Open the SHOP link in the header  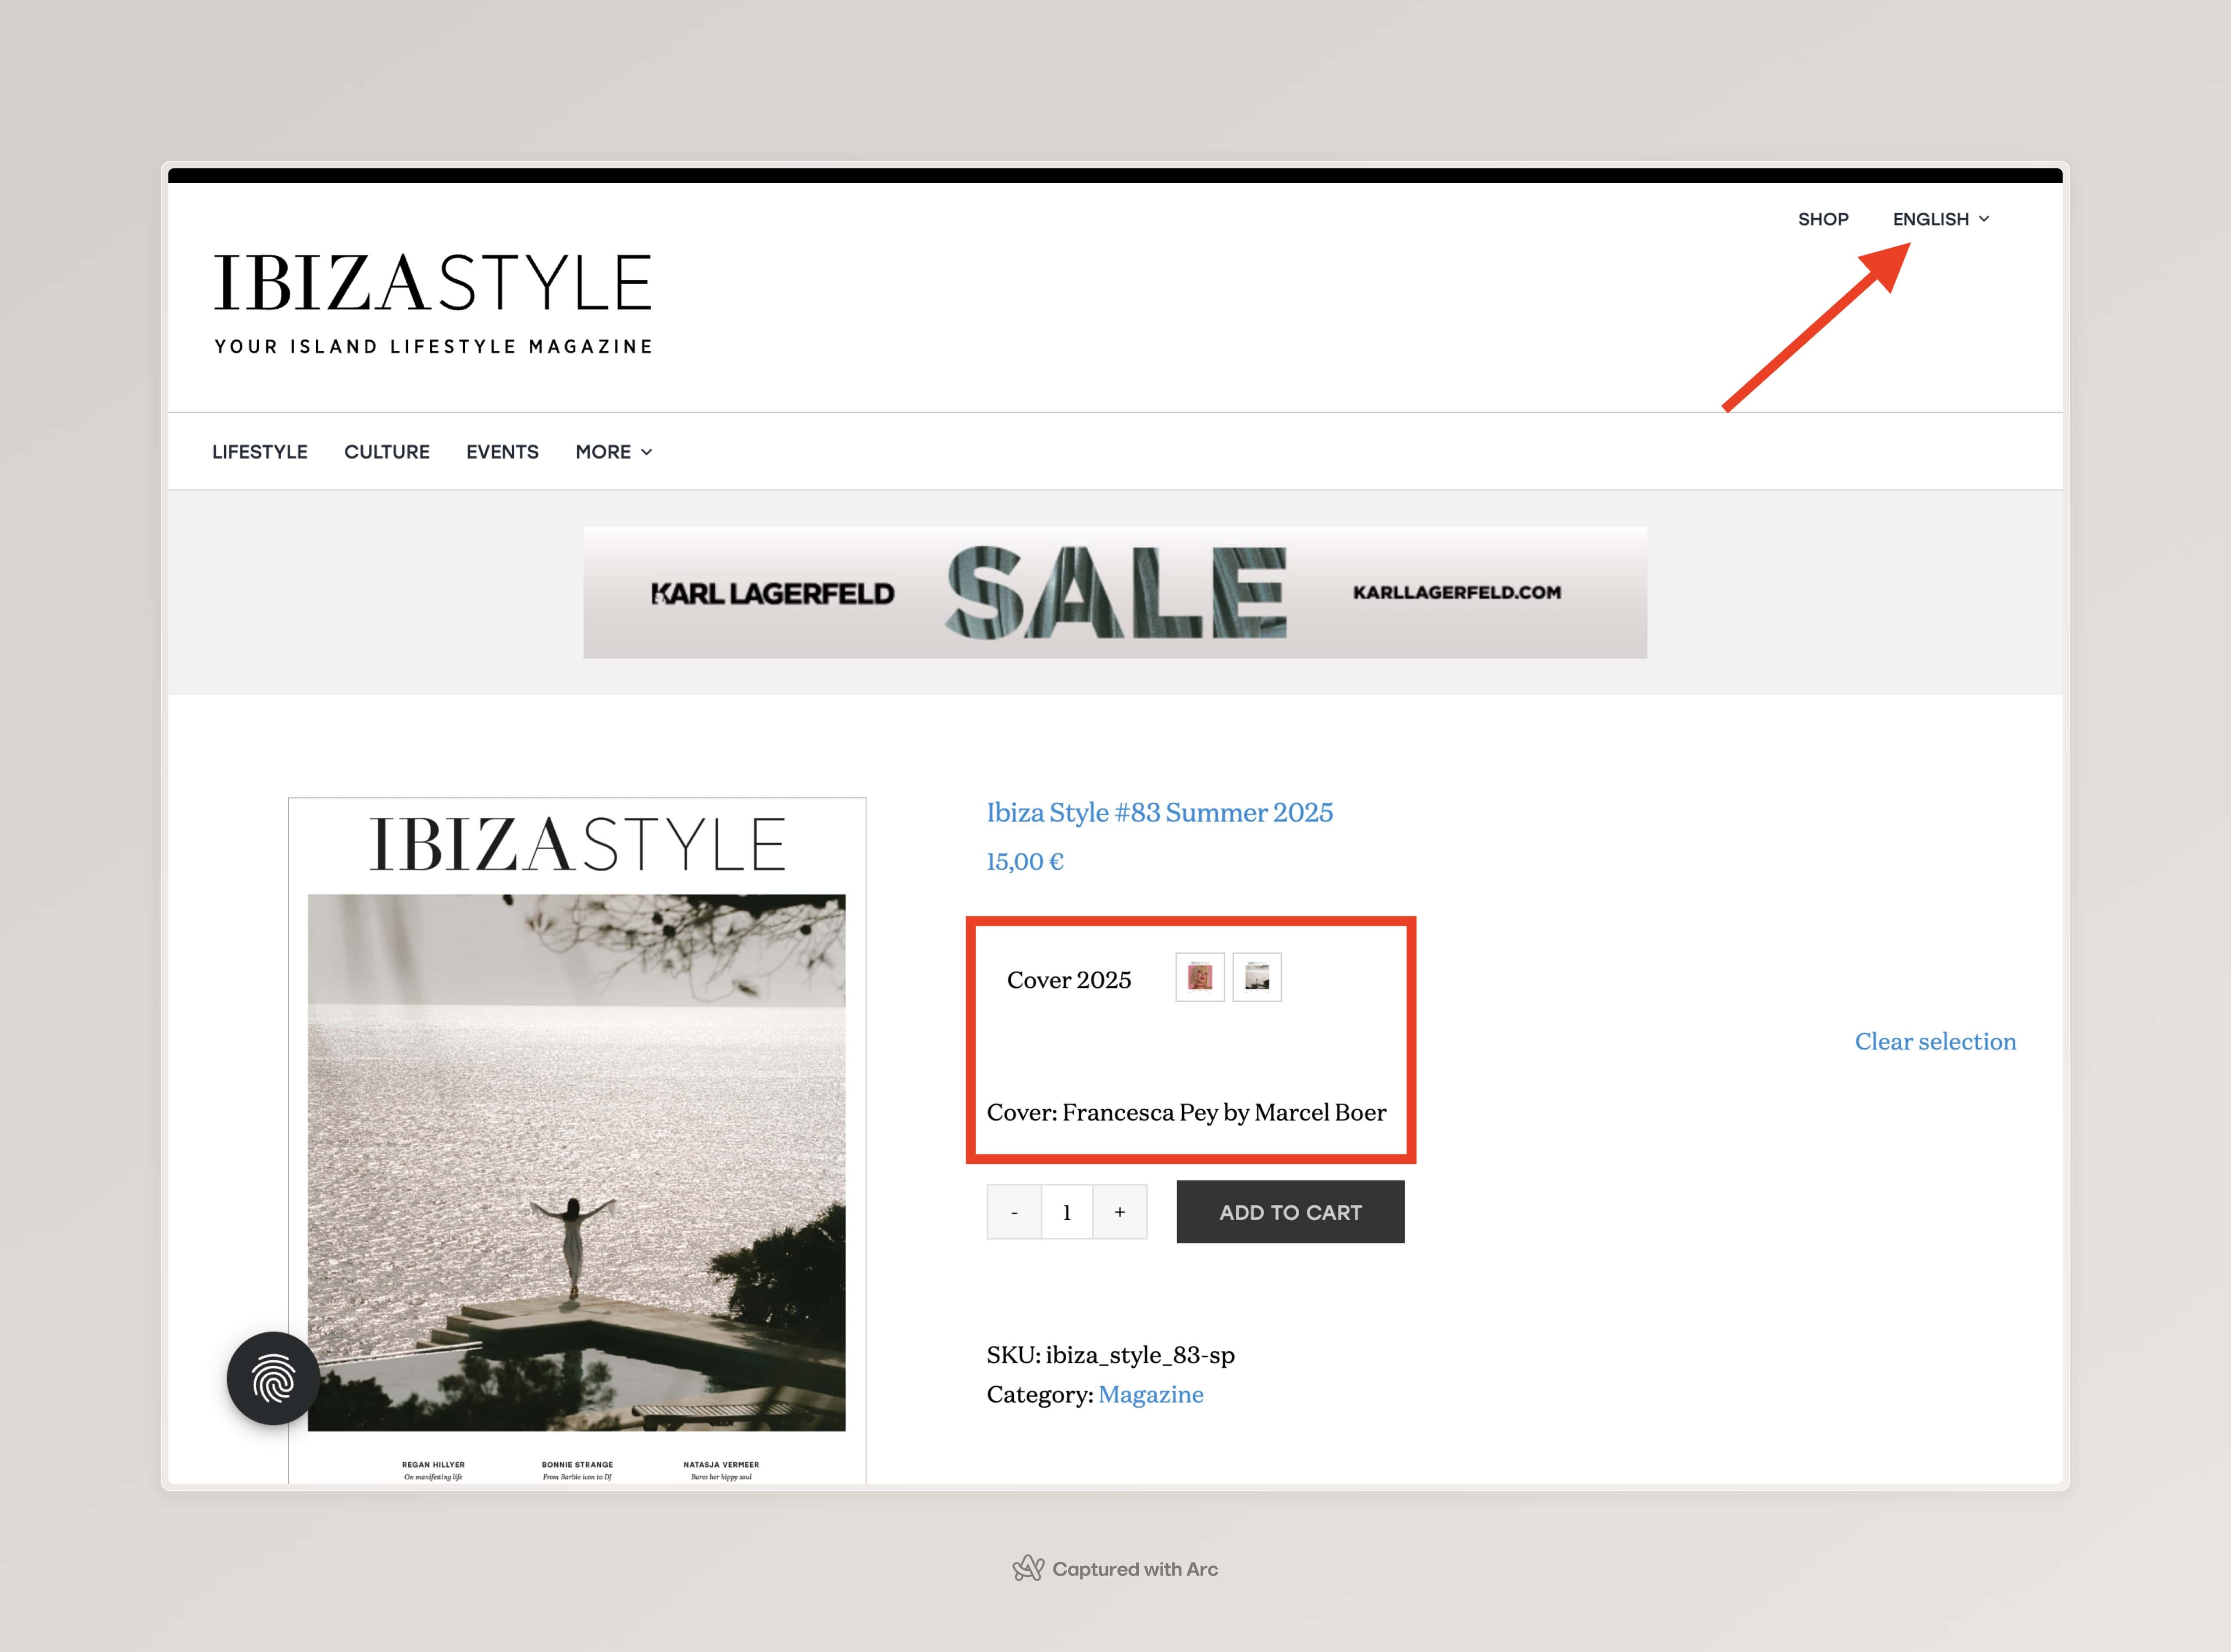1823,219
